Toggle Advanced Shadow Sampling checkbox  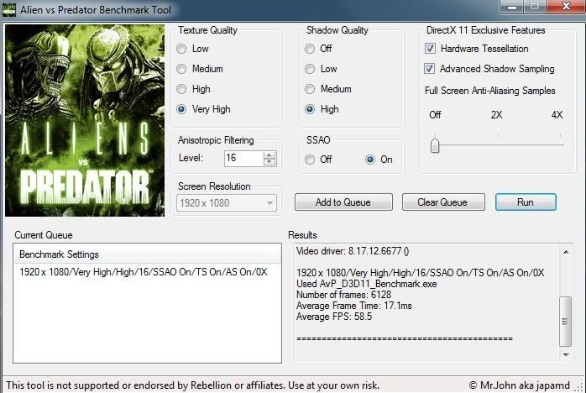click(429, 69)
